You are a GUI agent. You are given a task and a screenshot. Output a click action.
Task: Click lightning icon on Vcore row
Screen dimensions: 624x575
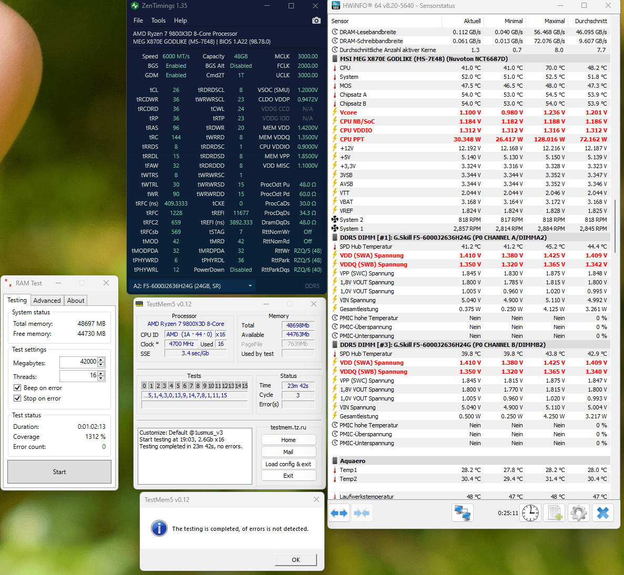335,112
